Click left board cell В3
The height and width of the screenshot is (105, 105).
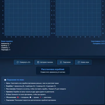click(16, 1)
